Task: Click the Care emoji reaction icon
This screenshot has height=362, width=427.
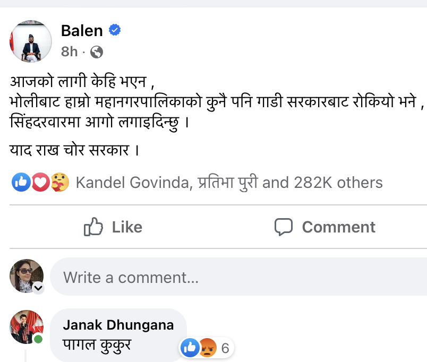Action: coord(59,183)
